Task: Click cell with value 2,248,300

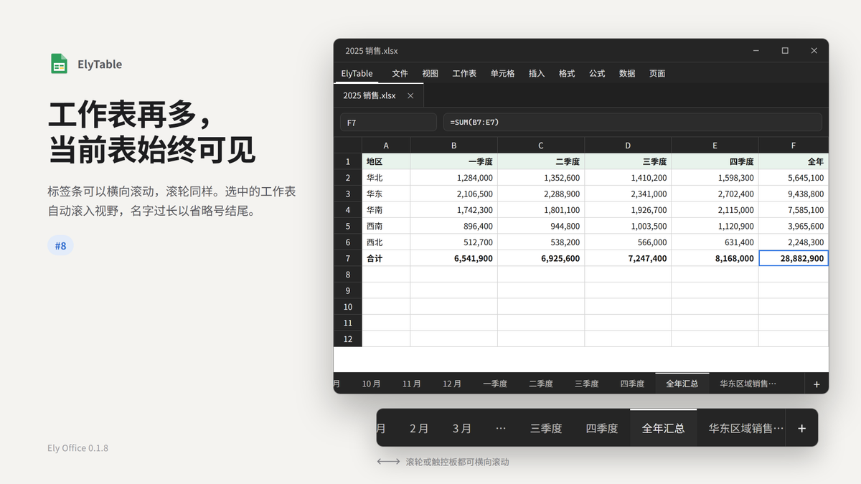Action: tap(794, 242)
